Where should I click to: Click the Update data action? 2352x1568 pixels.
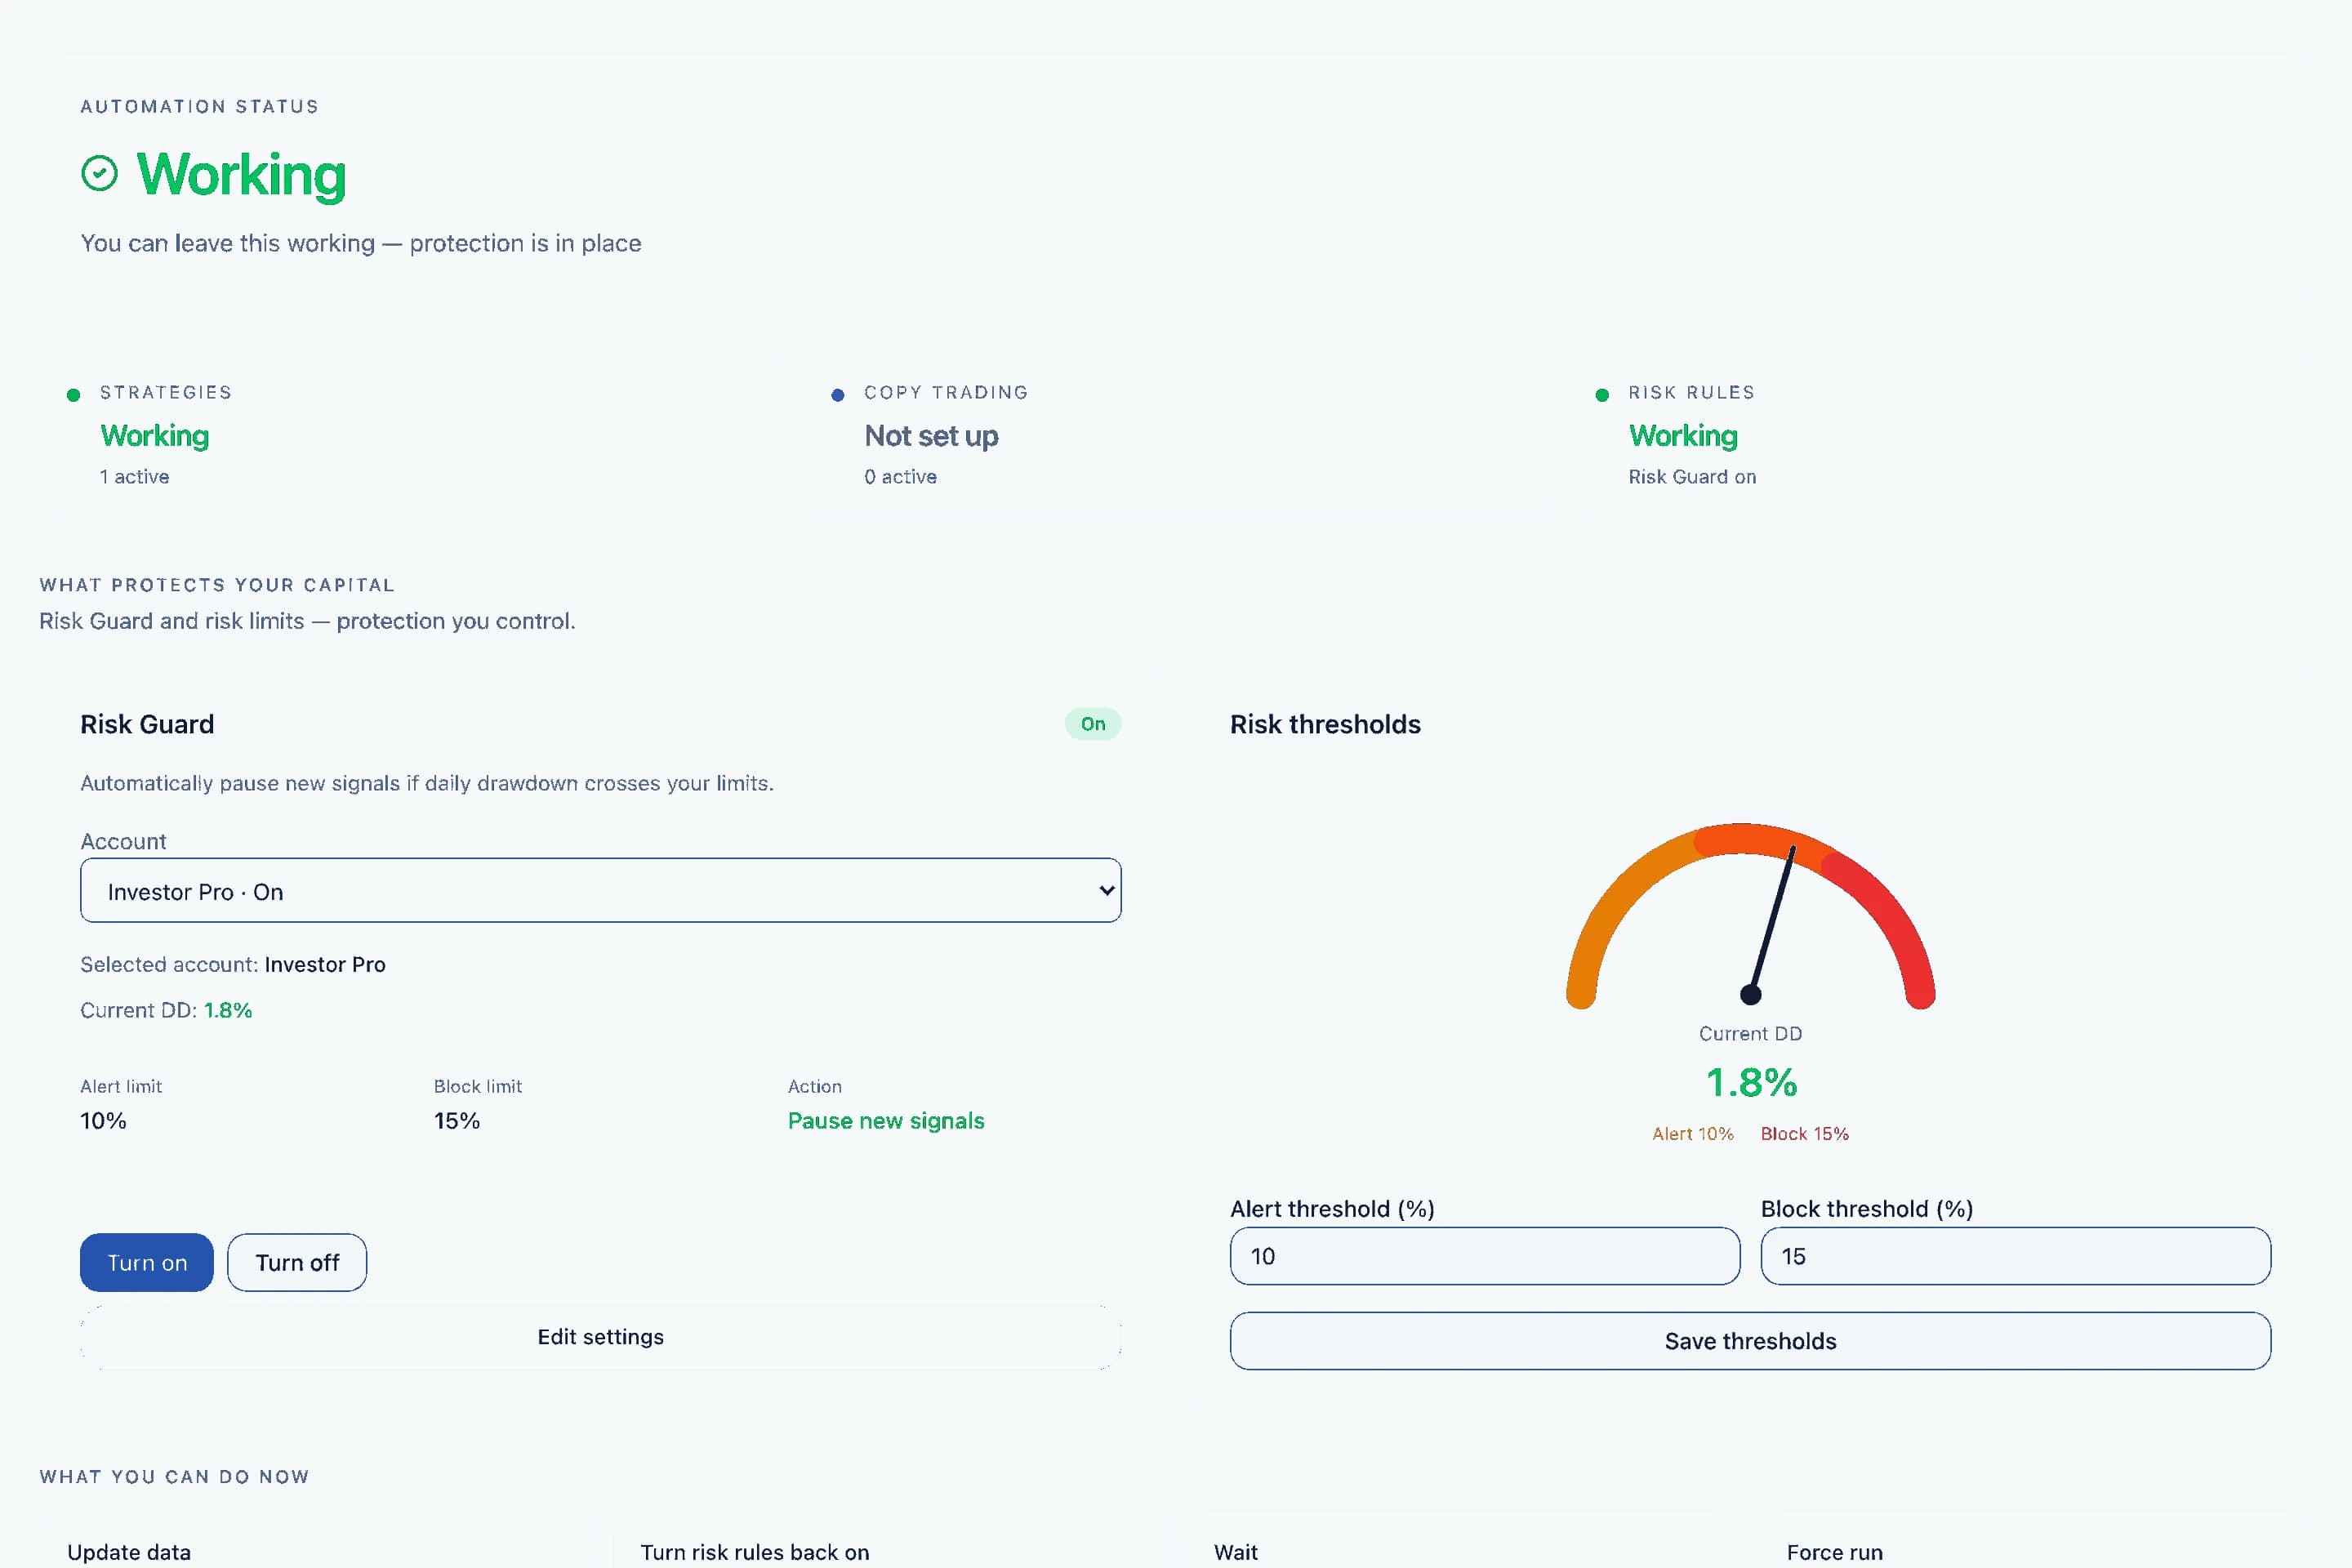(129, 1552)
